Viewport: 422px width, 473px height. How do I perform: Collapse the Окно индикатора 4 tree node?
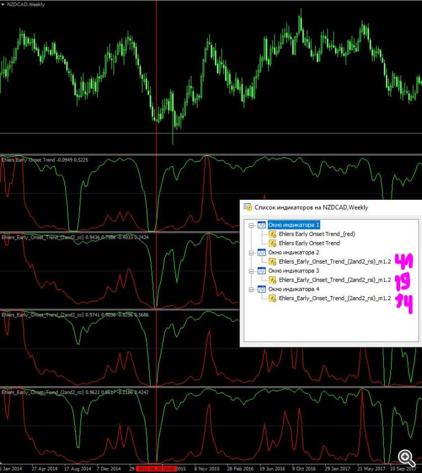[251, 289]
